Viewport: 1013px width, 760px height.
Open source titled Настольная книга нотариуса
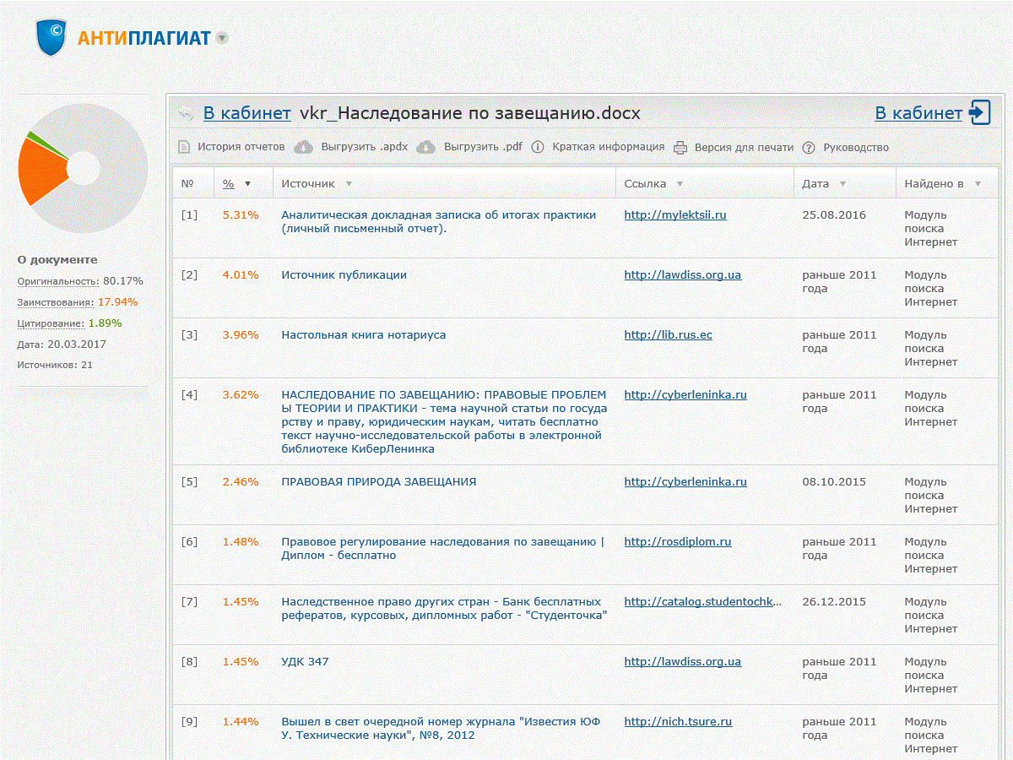pyautogui.click(x=363, y=334)
